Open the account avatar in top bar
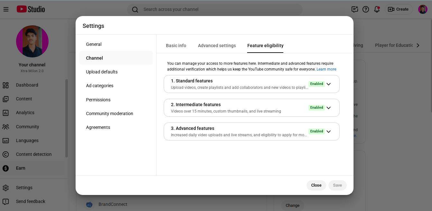 click(423, 9)
